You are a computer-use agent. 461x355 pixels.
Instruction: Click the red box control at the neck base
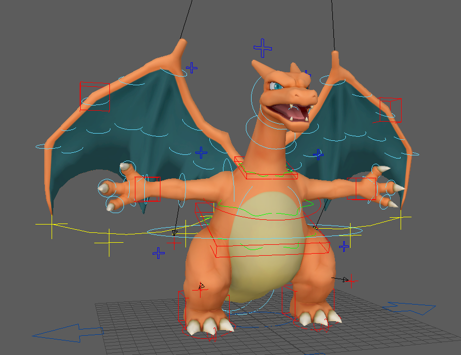coord(266,168)
